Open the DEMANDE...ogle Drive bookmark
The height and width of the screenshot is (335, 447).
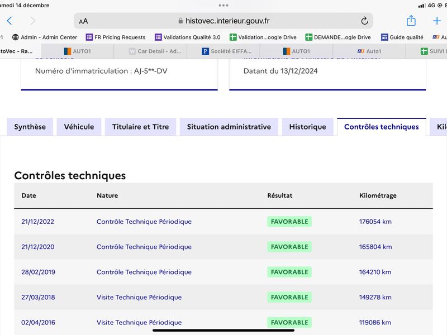(x=338, y=37)
